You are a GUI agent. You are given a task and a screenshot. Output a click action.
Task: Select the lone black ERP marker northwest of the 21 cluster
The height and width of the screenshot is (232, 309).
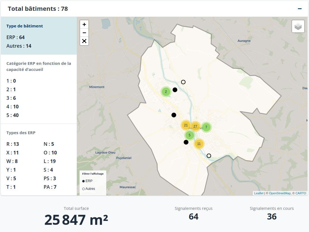click(x=174, y=115)
